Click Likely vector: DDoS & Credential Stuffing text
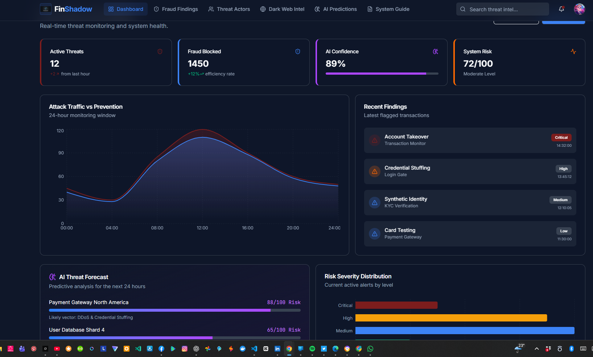The width and height of the screenshot is (593, 357). pyautogui.click(x=91, y=317)
